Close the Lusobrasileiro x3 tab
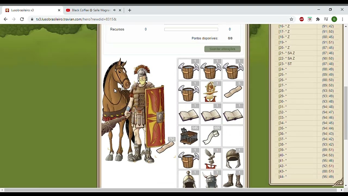The width and height of the screenshot is (348, 196). [x=59, y=10]
